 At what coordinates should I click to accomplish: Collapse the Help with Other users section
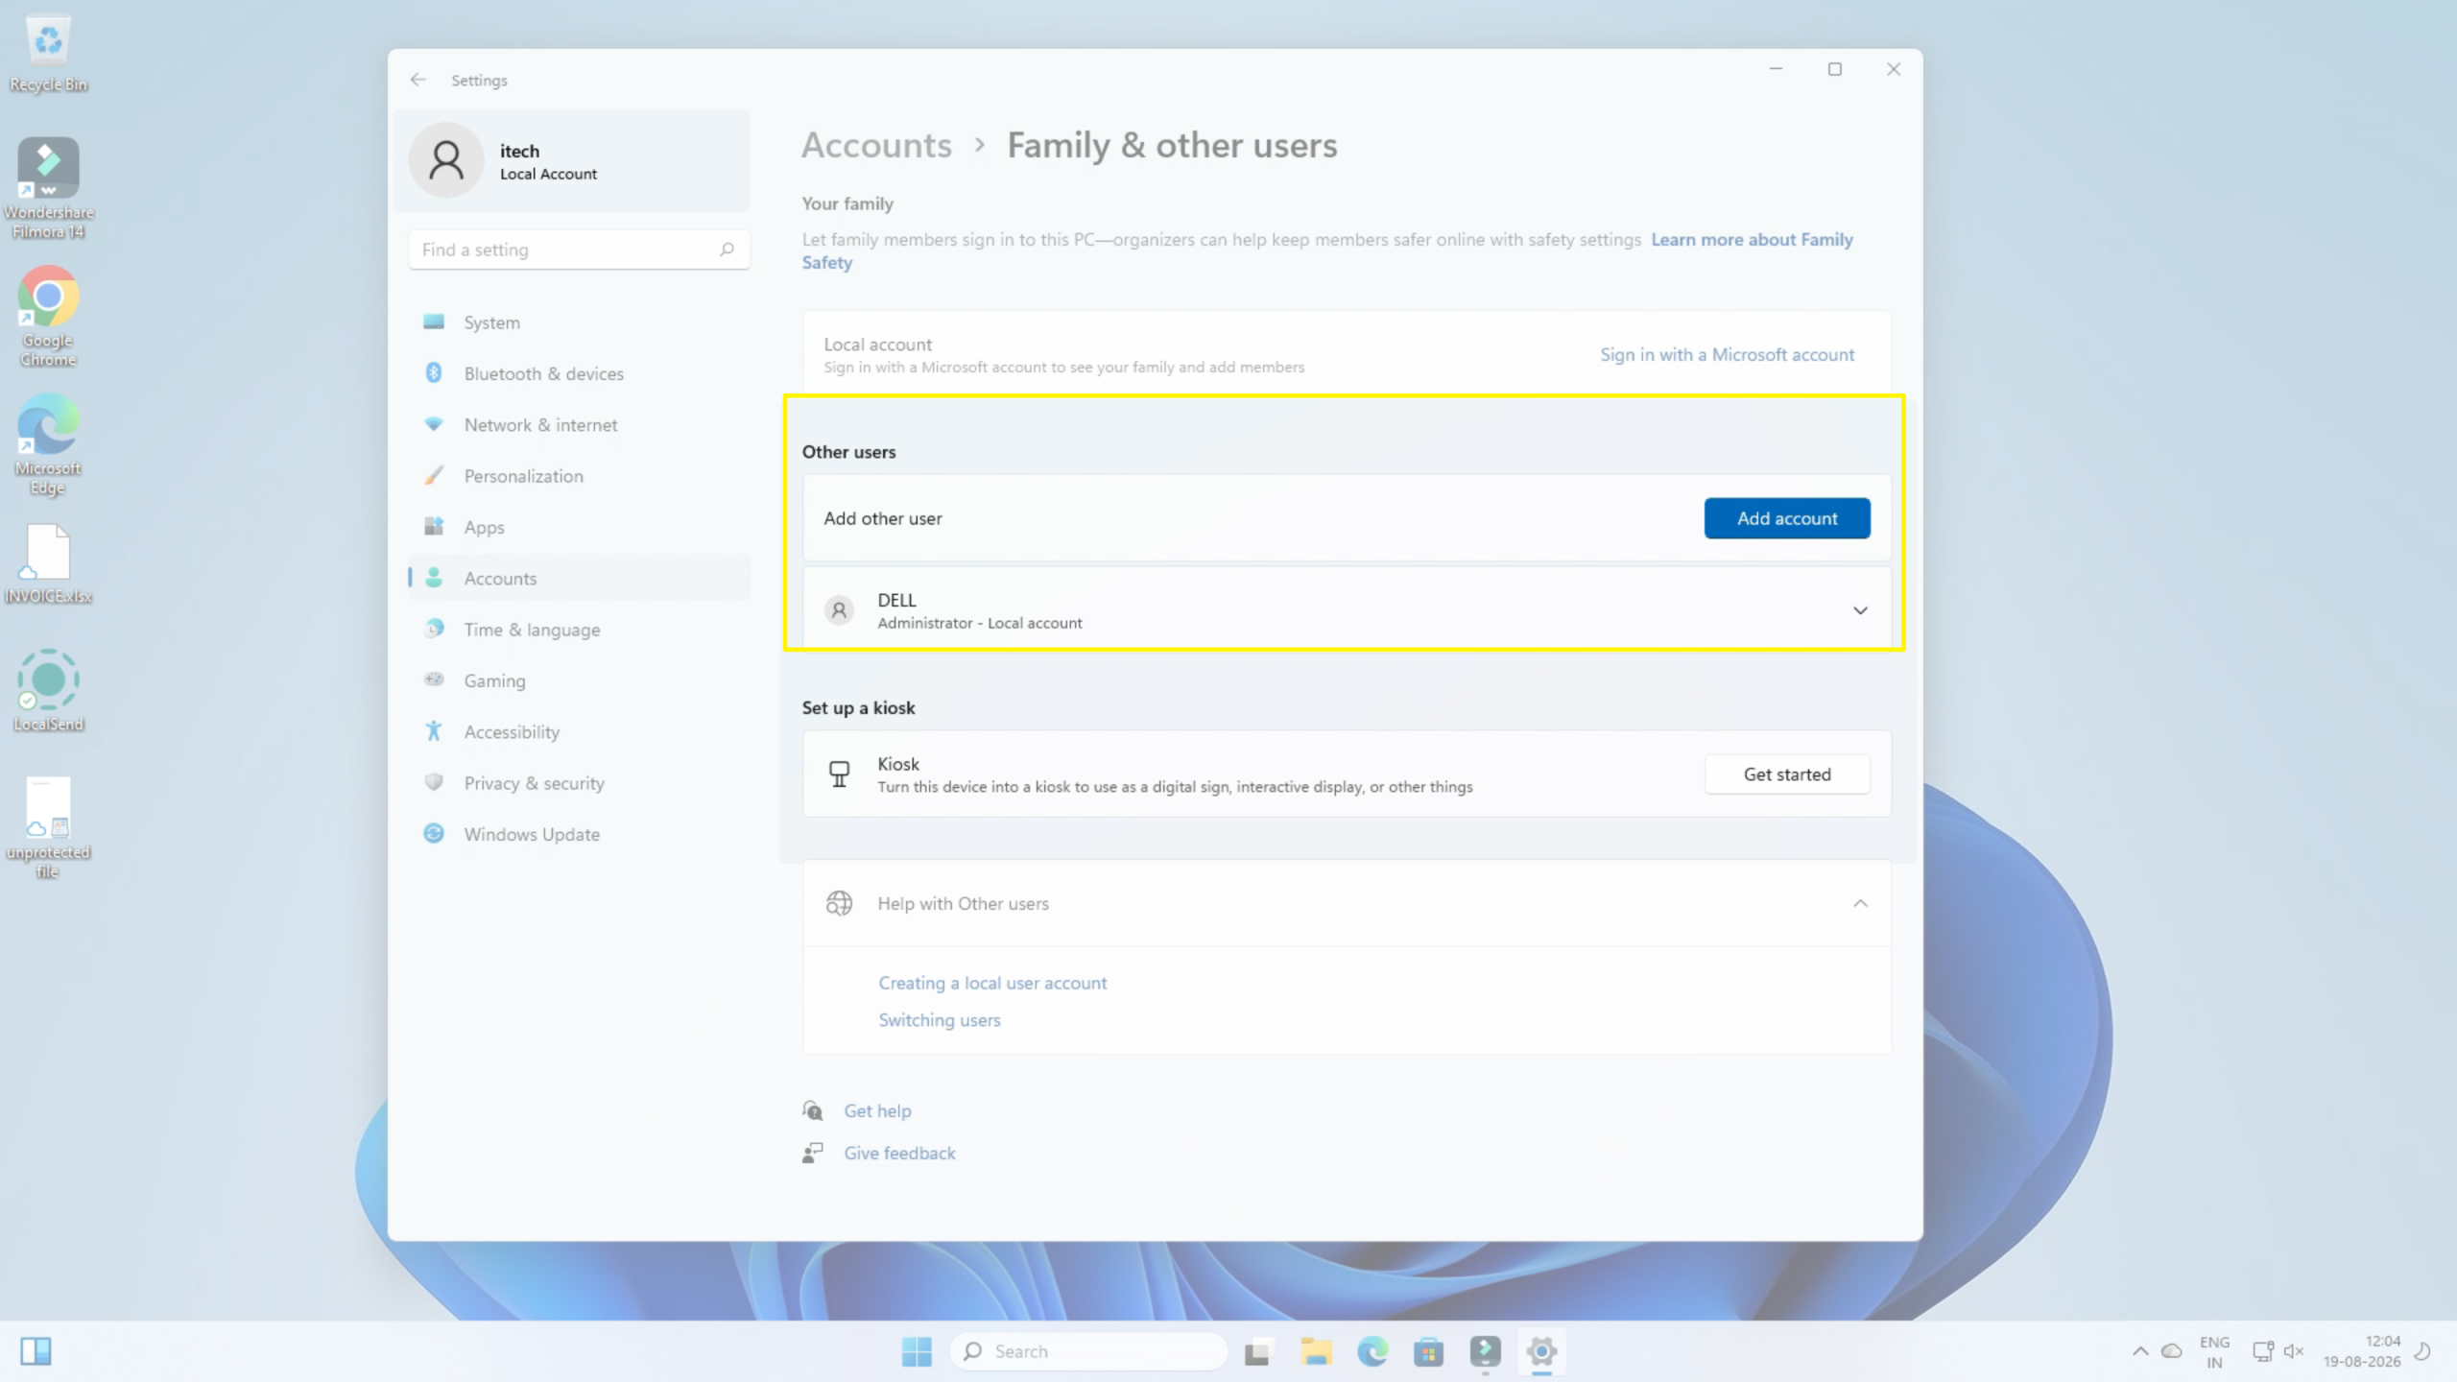click(1860, 903)
